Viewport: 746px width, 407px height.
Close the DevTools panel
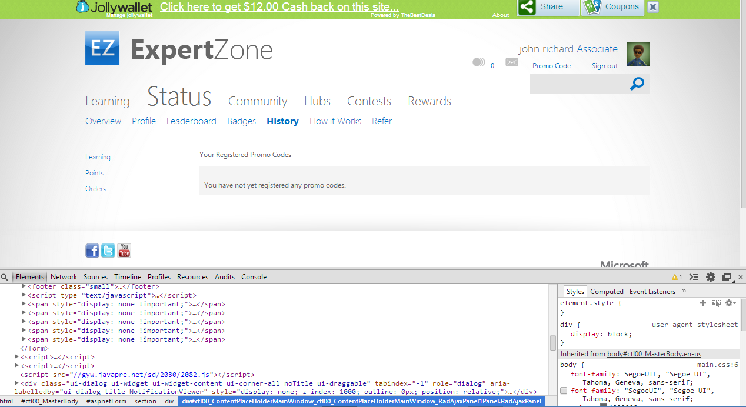(x=740, y=277)
